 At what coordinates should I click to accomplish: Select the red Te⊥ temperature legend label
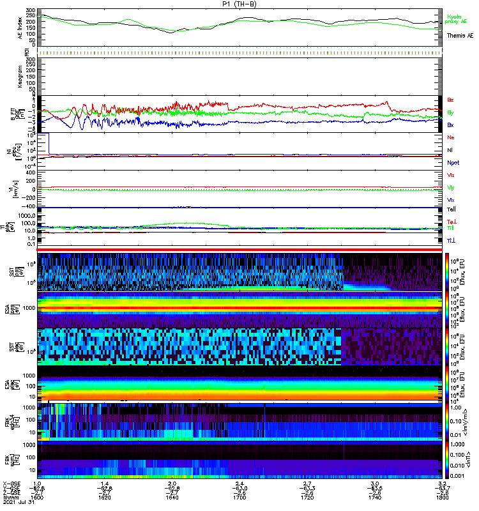point(451,221)
